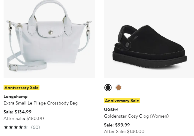Open the Longchamp brand name link

tap(15, 97)
